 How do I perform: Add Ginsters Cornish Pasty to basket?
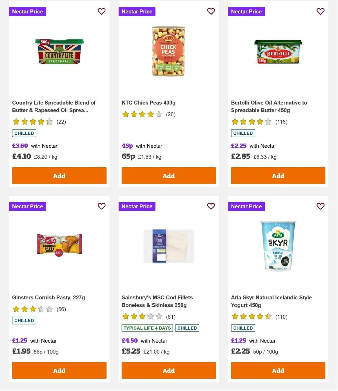point(59,370)
